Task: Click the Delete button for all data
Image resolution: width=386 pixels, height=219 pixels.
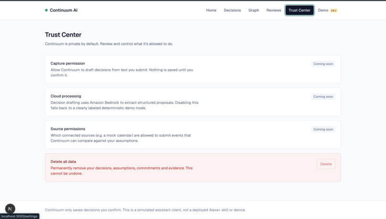Action: click(326, 164)
